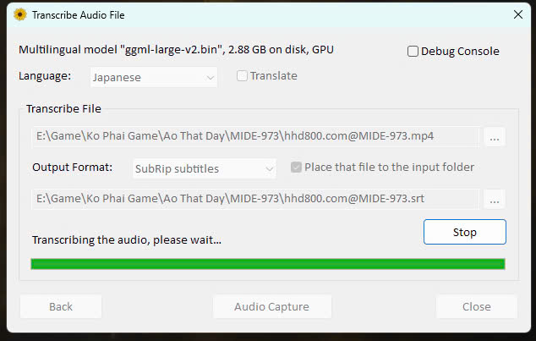The image size is (536, 341).
Task: Toggle Place that file to input folder
Action: coord(296,168)
